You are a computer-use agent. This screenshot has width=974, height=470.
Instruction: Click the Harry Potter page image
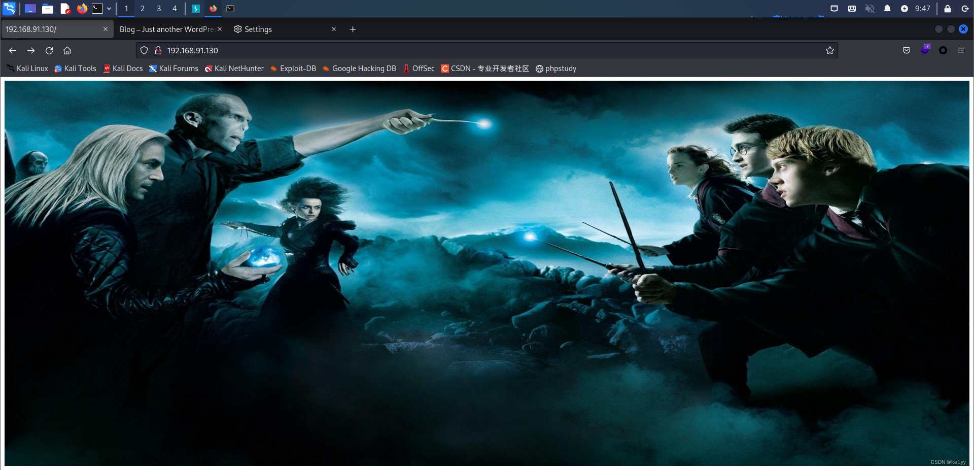pyautogui.click(x=487, y=273)
